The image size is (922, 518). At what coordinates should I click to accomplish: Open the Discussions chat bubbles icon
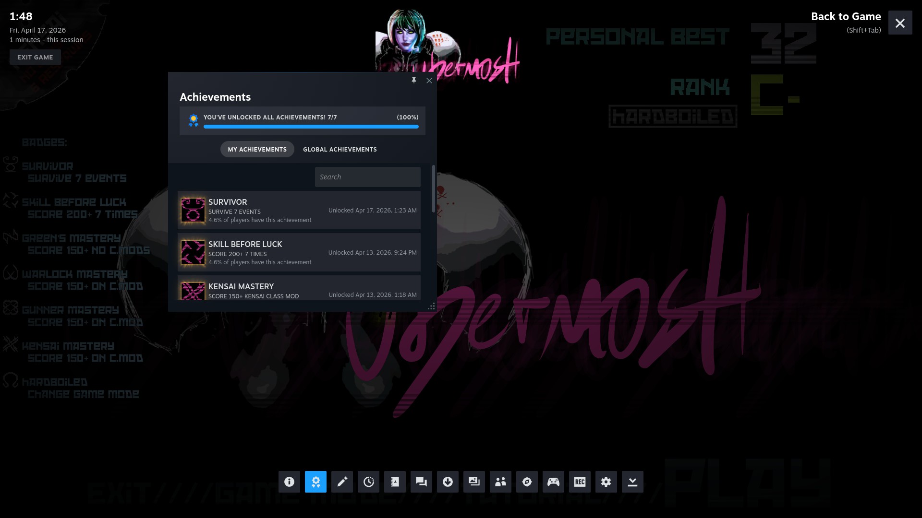pos(421,482)
